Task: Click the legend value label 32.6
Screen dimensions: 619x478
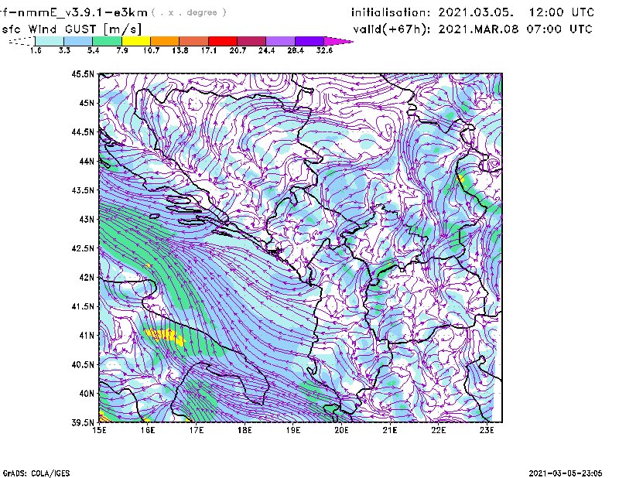Action: [x=324, y=50]
